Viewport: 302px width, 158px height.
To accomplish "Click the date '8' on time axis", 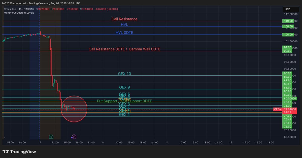I will point(103,143).
